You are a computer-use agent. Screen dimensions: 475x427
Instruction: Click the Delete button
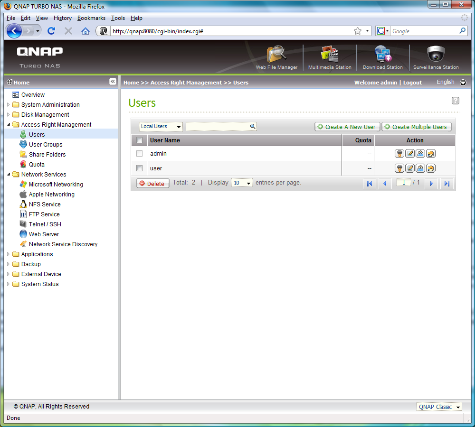click(x=152, y=184)
